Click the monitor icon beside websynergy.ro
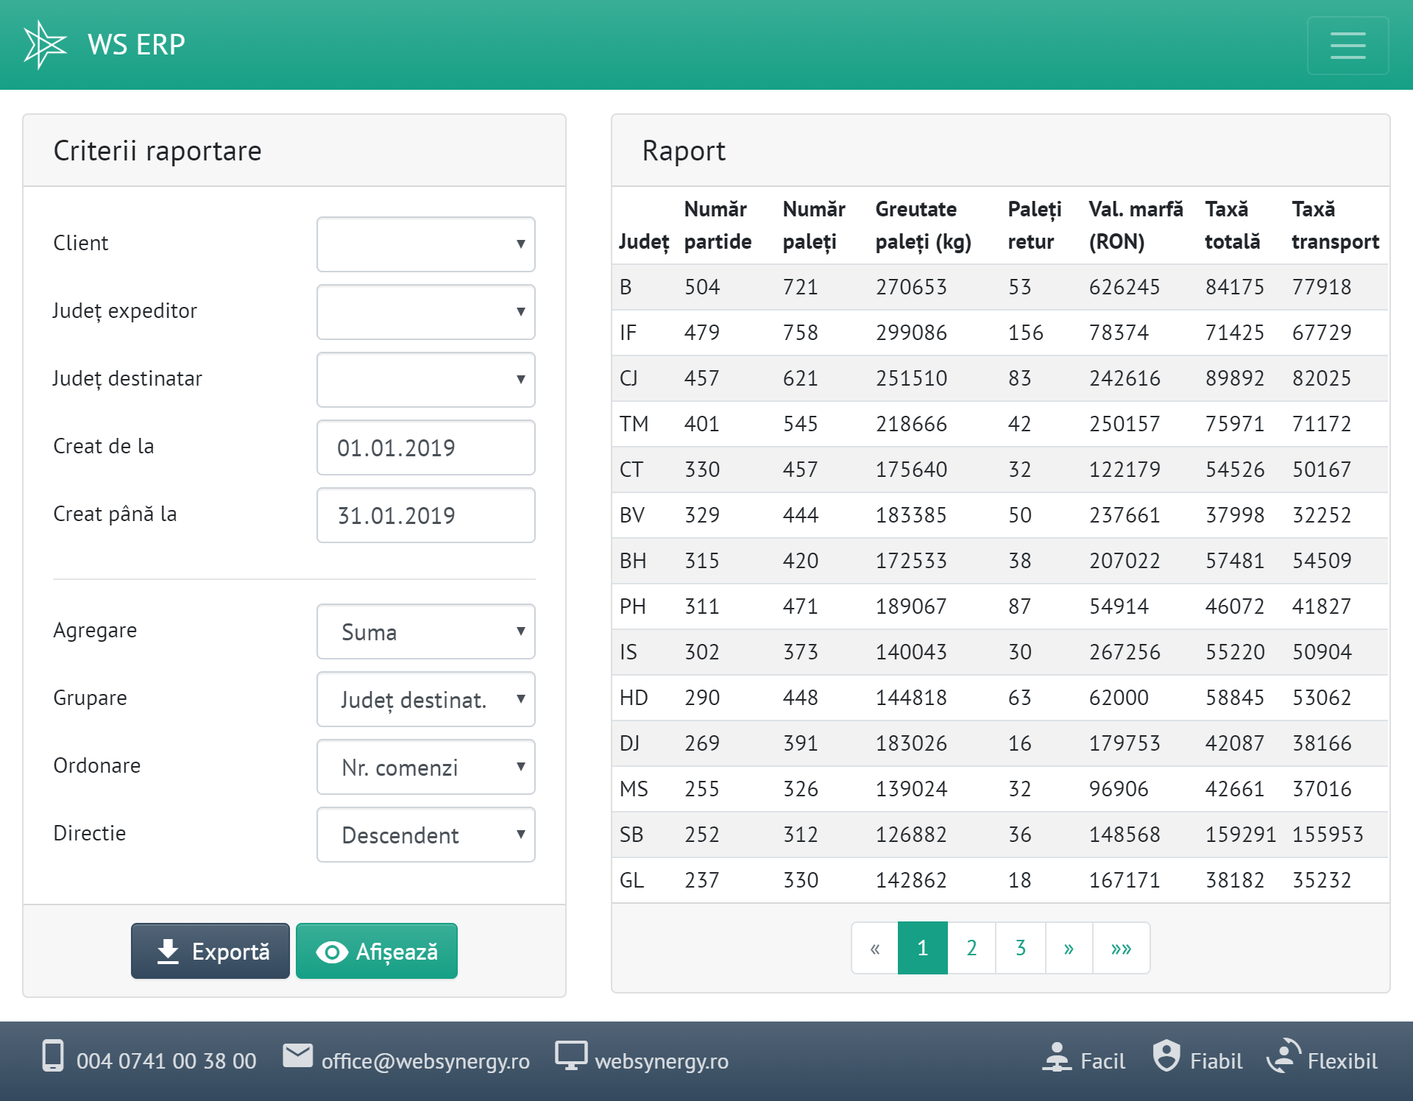1413x1101 pixels. click(x=570, y=1055)
